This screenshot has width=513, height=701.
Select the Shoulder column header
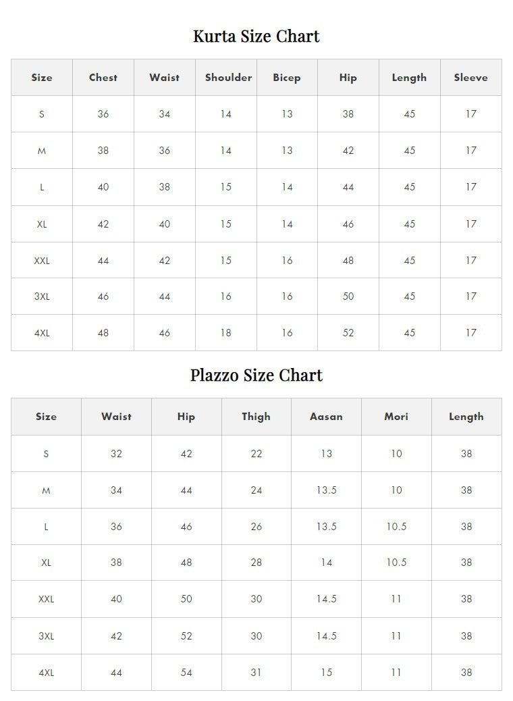tap(228, 78)
